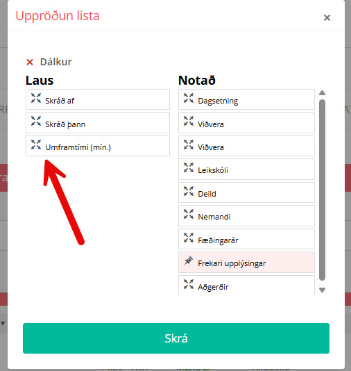Click the move icon beside Aðgerðir

pos(189,284)
